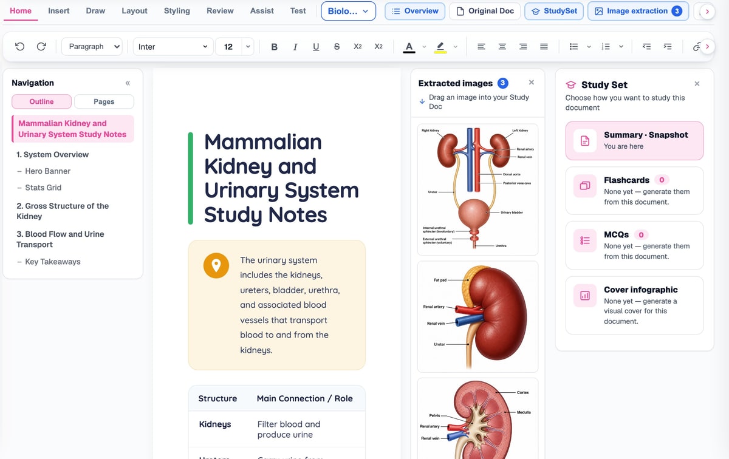Switch to the Insert tab
This screenshot has height=459, width=729.
59,11
